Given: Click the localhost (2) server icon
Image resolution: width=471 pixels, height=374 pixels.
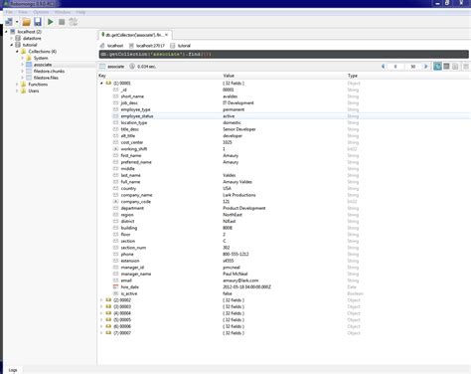Looking at the screenshot, I should [13, 32].
